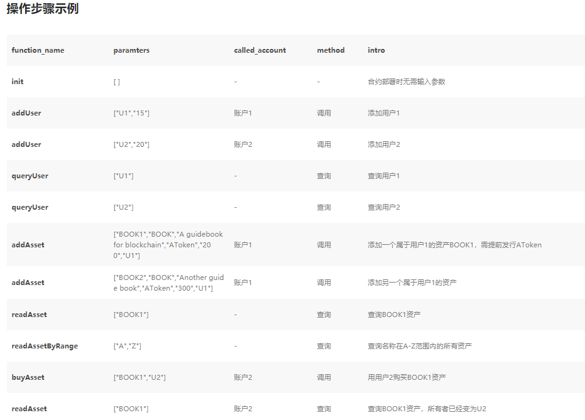
Task: Select the 'called_account' column header
Action: [x=260, y=50]
